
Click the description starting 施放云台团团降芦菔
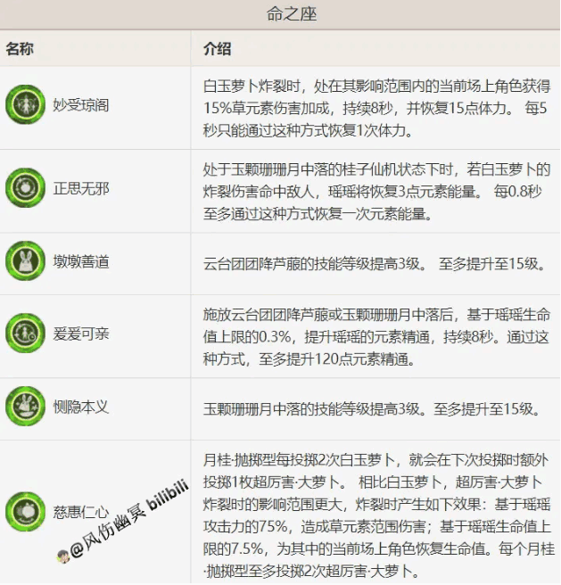click(x=377, y=337)
